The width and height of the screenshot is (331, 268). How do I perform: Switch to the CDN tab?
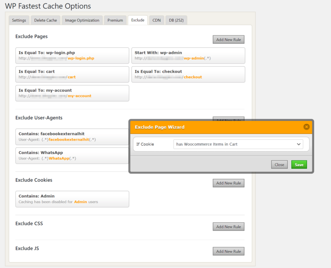(156, 20)
